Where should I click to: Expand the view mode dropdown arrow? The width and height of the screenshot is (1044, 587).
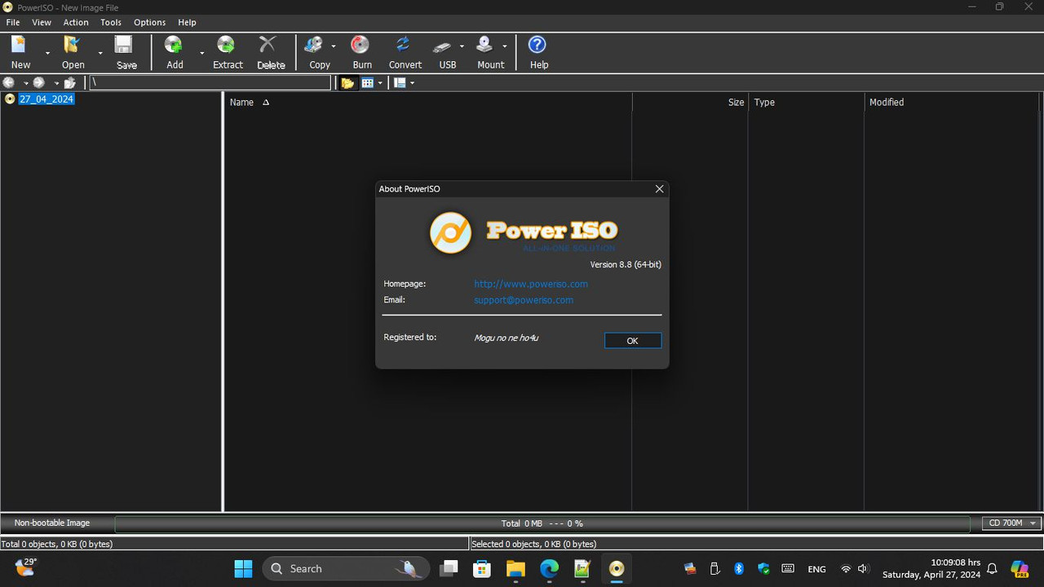coord(380,82)
